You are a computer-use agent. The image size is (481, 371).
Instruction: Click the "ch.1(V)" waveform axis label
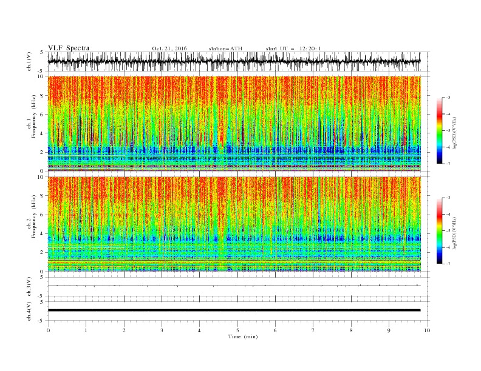29,62
